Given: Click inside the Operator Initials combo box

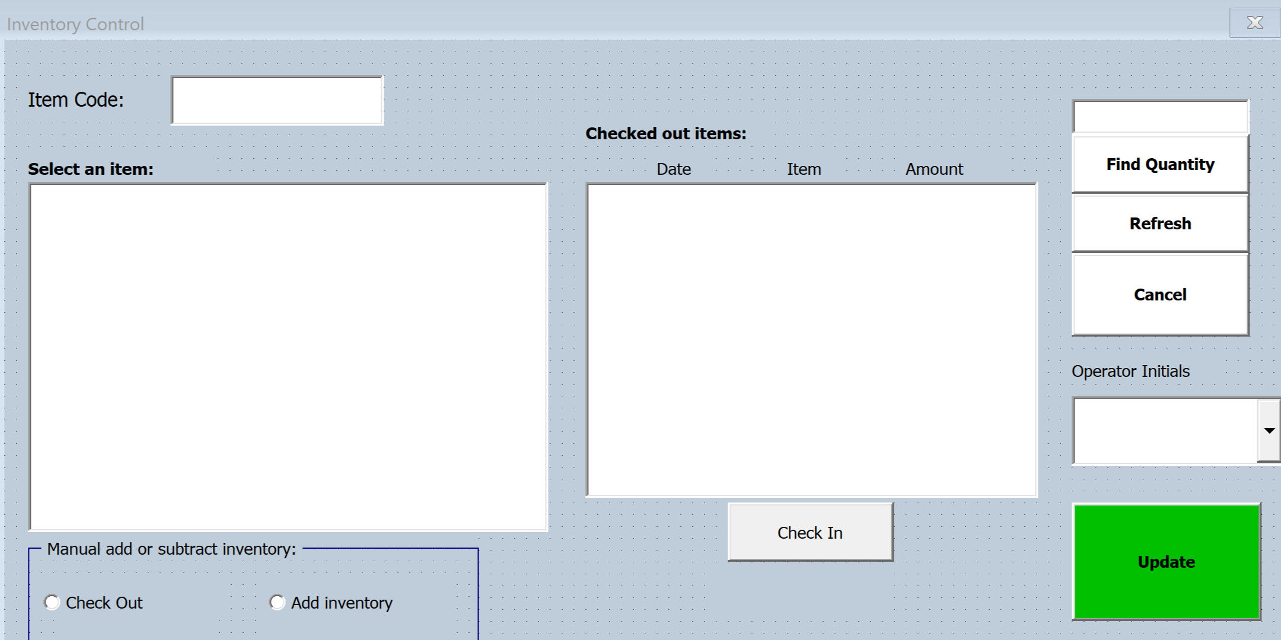Looking at the screenshot, I should click(1165, 431).
